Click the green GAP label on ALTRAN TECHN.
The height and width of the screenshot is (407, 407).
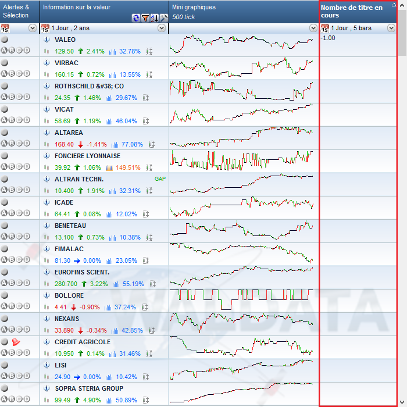[160, 179]
